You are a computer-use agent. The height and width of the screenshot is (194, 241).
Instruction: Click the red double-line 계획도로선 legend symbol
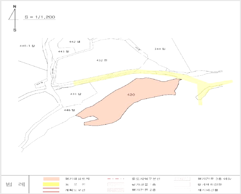pyautogui.click(x=51, y=190)
